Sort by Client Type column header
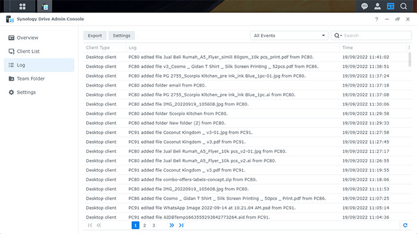 [105, 48]
